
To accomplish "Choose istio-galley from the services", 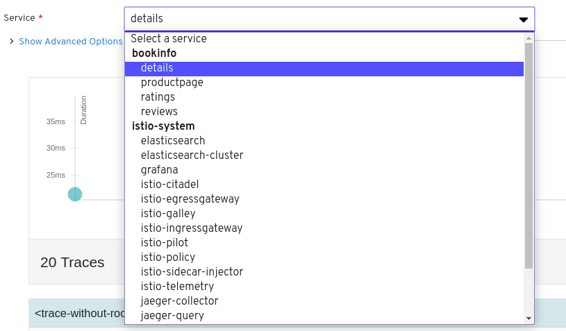I will tap(324, 214).
